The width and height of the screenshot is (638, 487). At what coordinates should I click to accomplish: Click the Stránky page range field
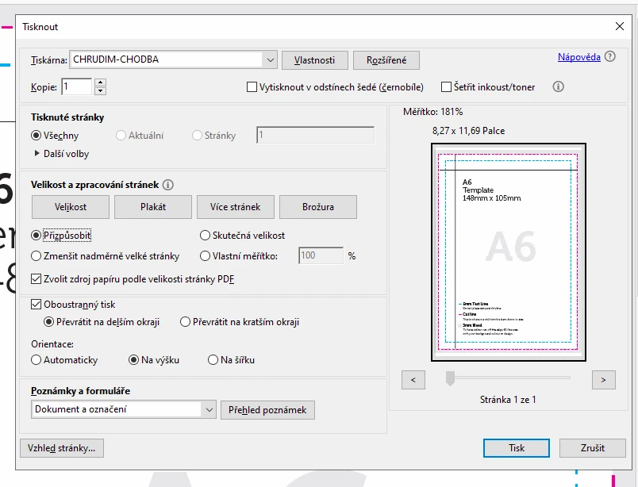[315, 135]
